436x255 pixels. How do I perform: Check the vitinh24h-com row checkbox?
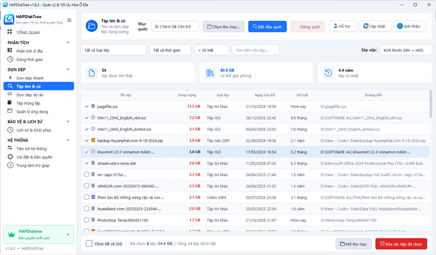pyautogui.click(x=87, y=186)
